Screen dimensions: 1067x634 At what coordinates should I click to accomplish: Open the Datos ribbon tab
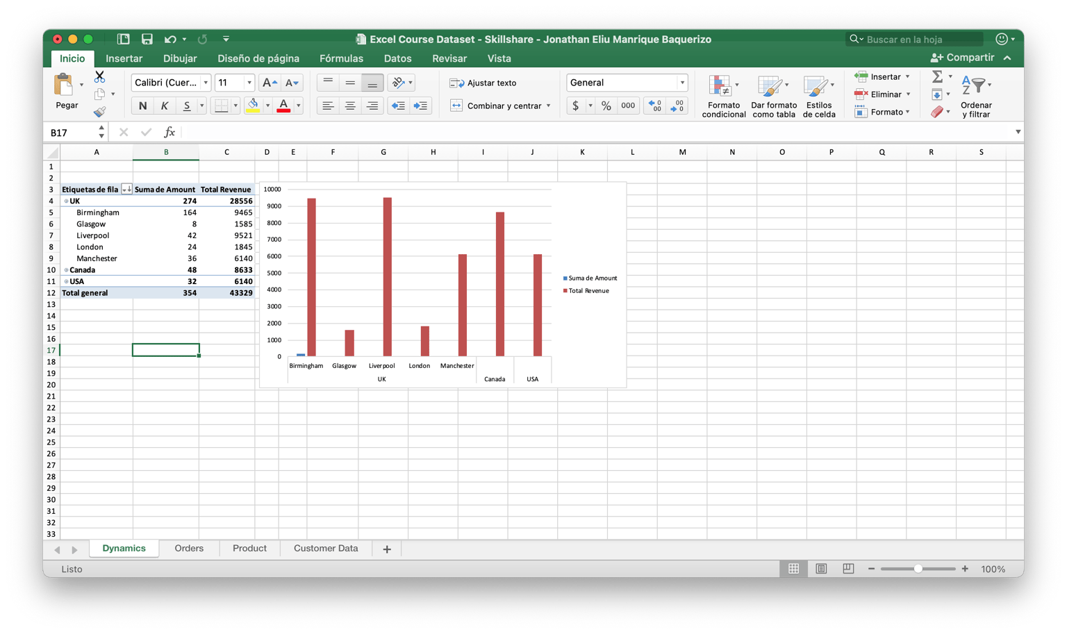tap(397, 58)
